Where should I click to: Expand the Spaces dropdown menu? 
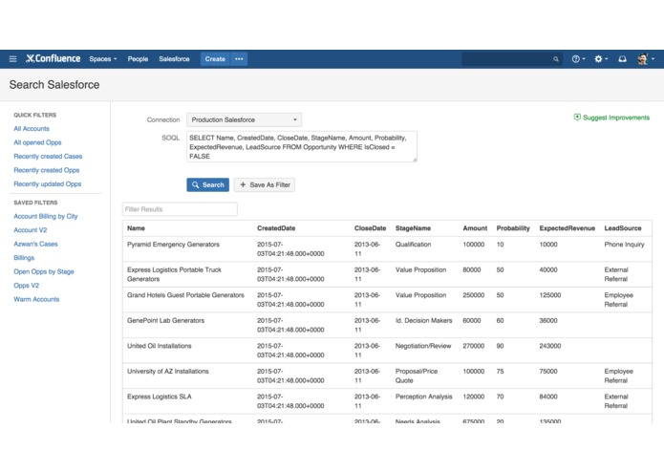pos(103,59)
